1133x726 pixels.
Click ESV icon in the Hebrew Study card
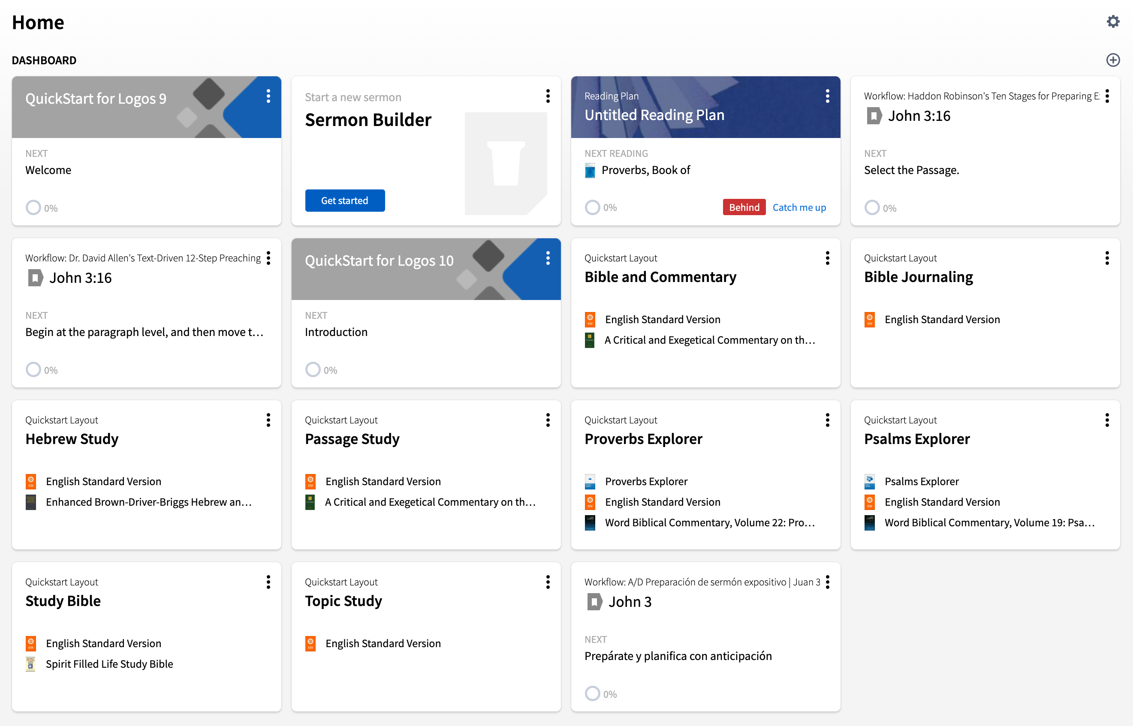point(30,482)
